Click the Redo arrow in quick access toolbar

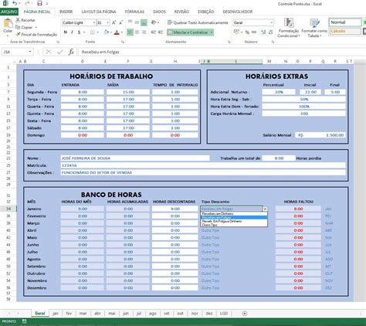coord(27,3)
